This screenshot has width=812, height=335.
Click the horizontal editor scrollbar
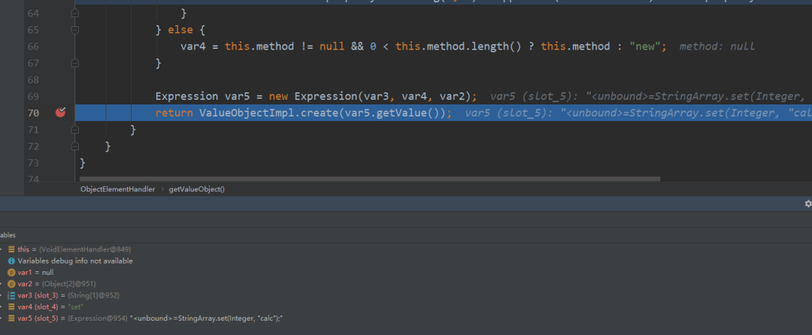coord(370,179)
